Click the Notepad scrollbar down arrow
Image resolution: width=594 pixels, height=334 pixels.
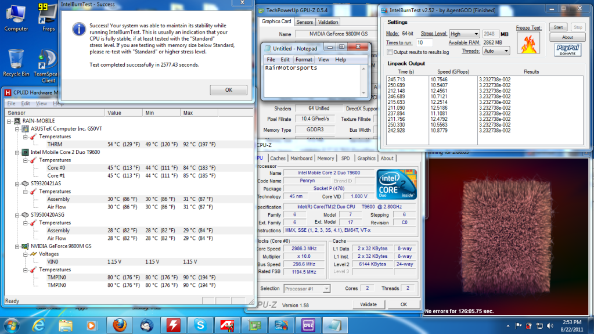coord(363,93)
